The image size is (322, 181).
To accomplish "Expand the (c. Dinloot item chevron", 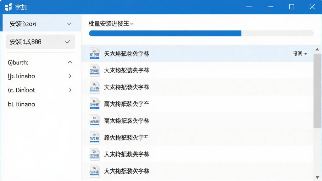I will (x=70, y=90).
